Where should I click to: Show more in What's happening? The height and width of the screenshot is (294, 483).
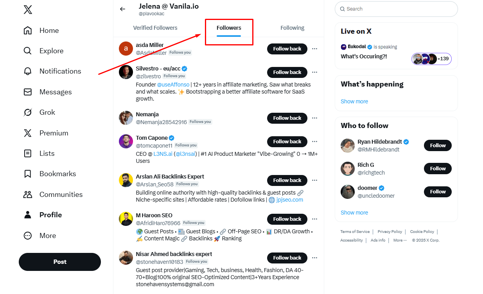tap(354, 101)
